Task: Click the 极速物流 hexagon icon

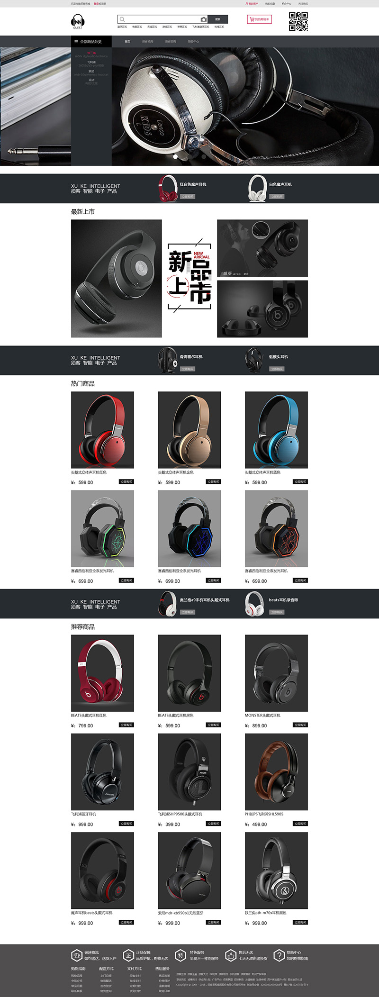Action: (77, 955)
